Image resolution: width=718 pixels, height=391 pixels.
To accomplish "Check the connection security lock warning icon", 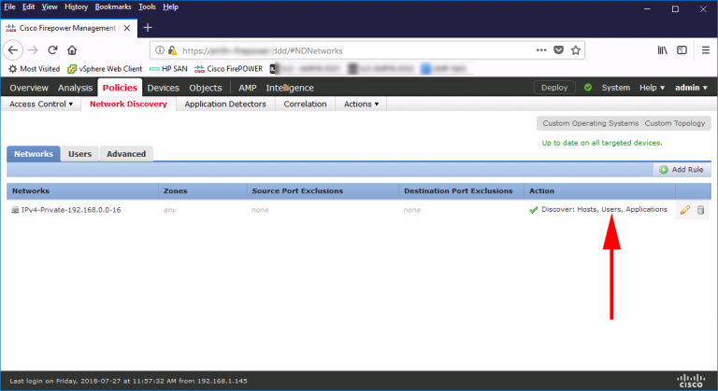I will tap(172, 50).
